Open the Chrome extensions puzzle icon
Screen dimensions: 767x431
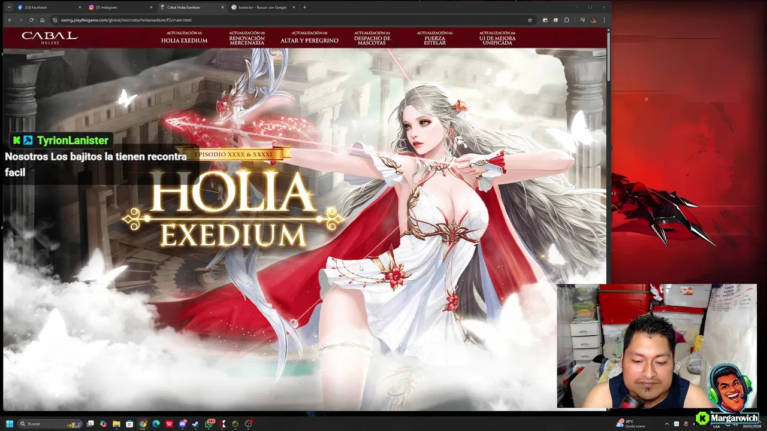567,20
